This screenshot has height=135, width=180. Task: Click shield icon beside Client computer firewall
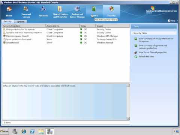[4, 36]
